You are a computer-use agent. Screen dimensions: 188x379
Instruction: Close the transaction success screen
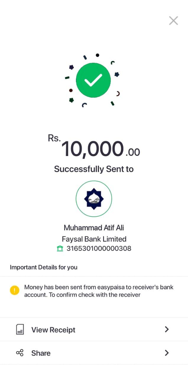[174, 20]
